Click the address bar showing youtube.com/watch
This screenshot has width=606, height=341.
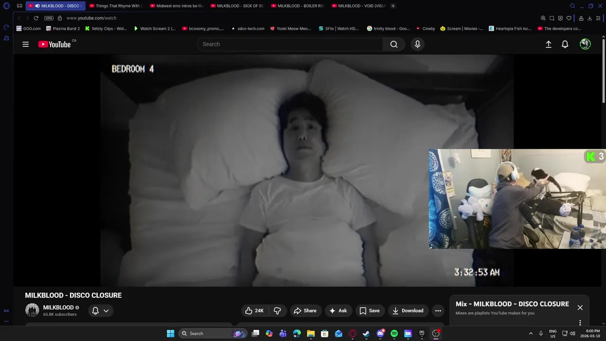coord(91,18)
